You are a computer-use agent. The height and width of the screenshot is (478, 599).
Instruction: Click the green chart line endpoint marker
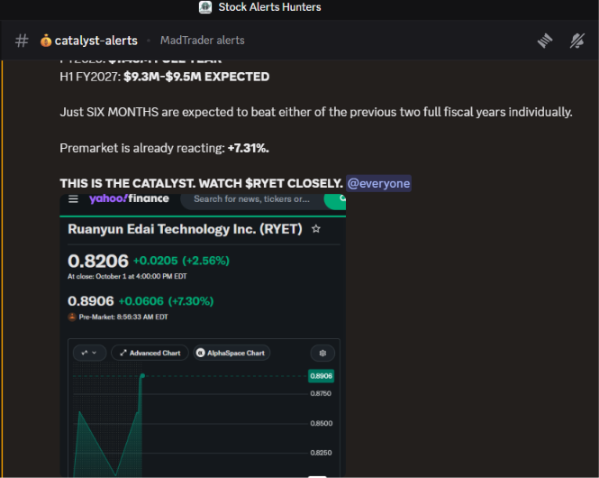pyautogui.click(x=142, y=376)
